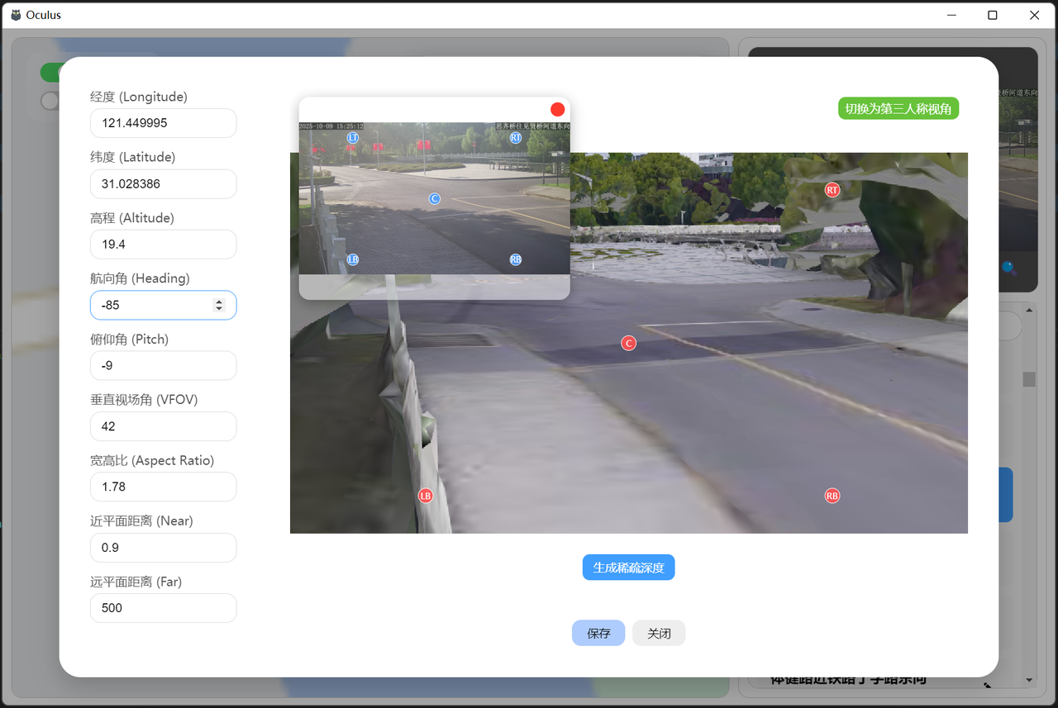This screenshot has width=1058, height=708.
Task: Click blue LT marker in camera preview
Action: click(353, 137)
